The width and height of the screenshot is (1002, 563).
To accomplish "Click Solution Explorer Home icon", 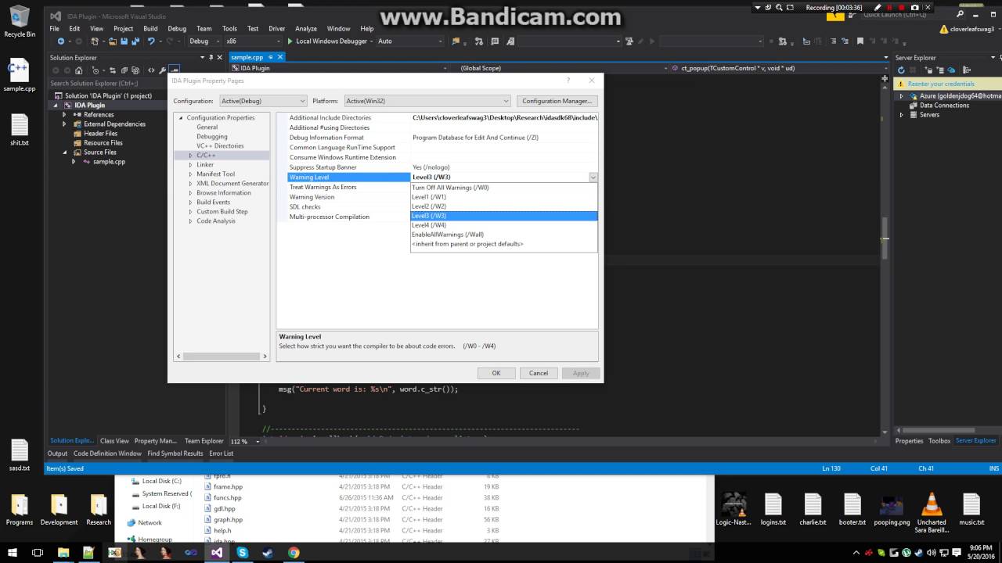I will coord(80,70).
